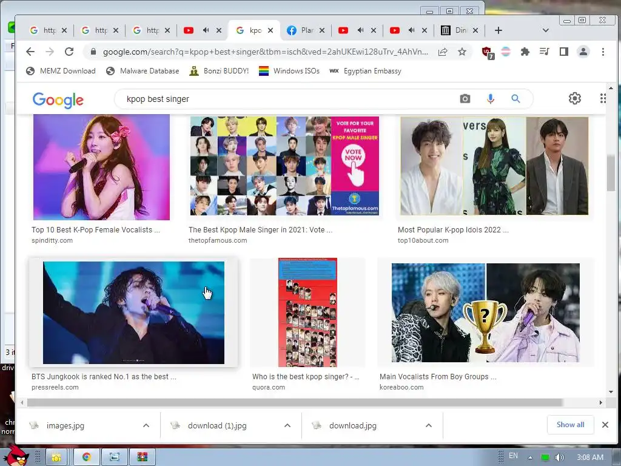Open the volume speaker tray icon
Viewport: 621px width, 466px height.
[559, 458]
